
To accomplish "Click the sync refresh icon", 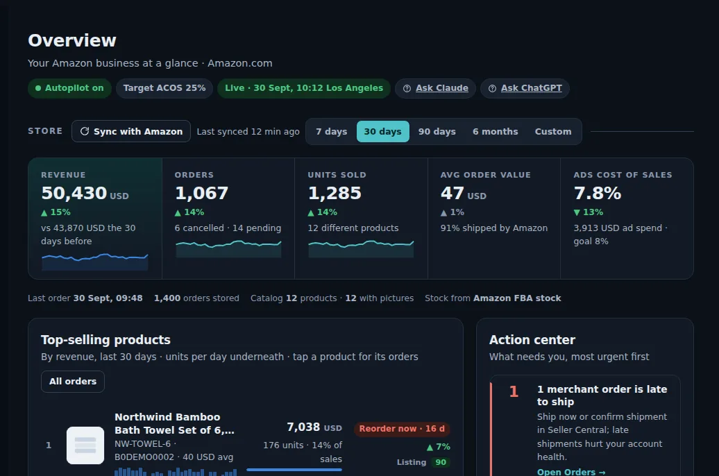I will 85,132.
